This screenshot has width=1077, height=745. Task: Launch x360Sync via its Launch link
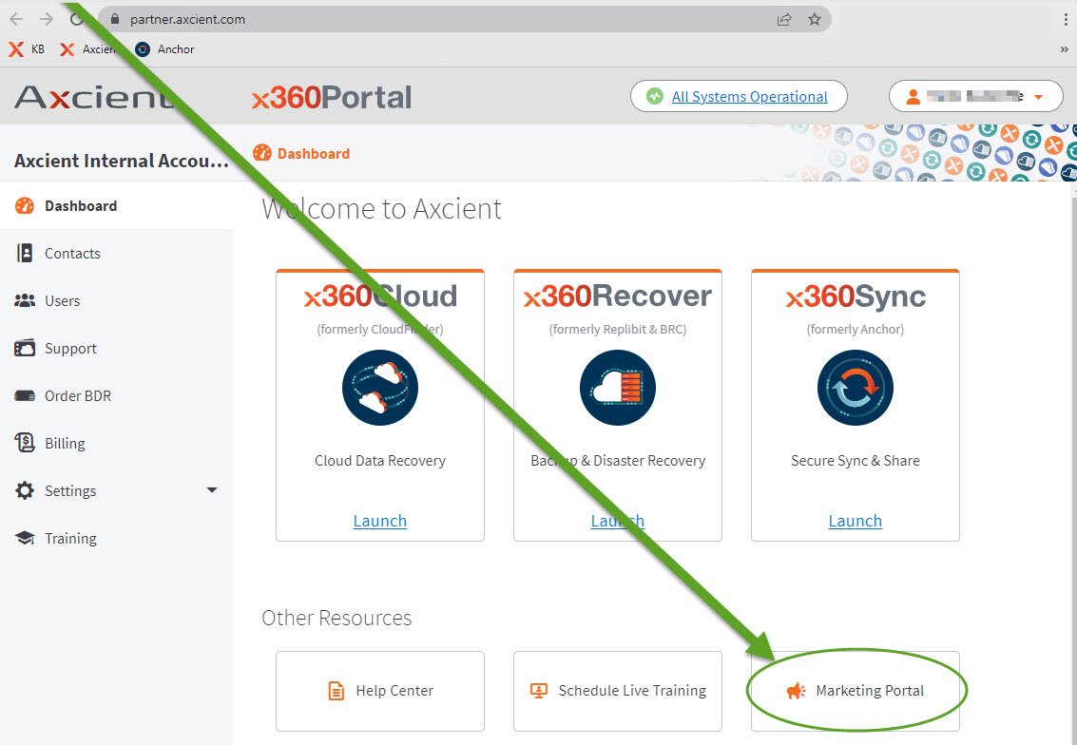coord(856,521)
